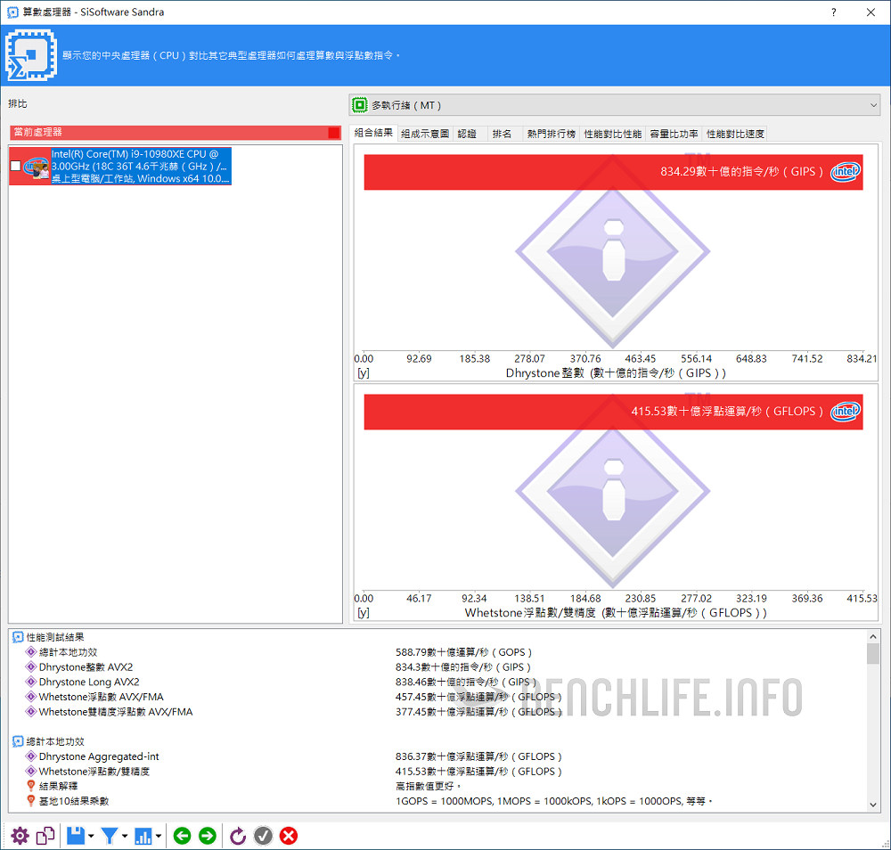
Task: Click the red 當前處理器 color square
Action: (333, 133)
